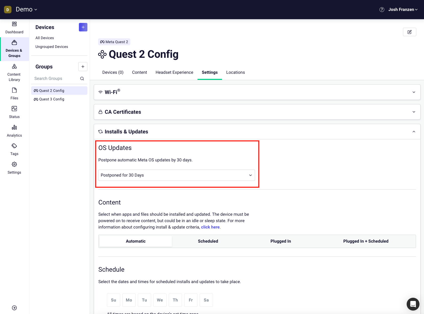This screenshot has height=314, width=424.
Task: Open the Dashboard sidebar icon
Action: click(14, 24)
